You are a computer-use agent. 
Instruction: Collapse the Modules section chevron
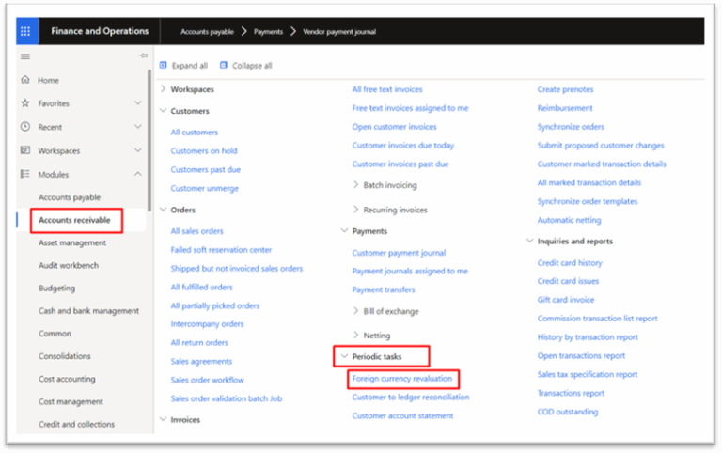point(137,174)
